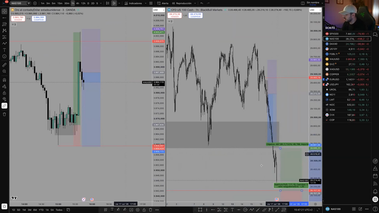This screenshot has width=379, height=213.
Task: Toggle stay in drawing mode
Action: [x=4, y=86]
